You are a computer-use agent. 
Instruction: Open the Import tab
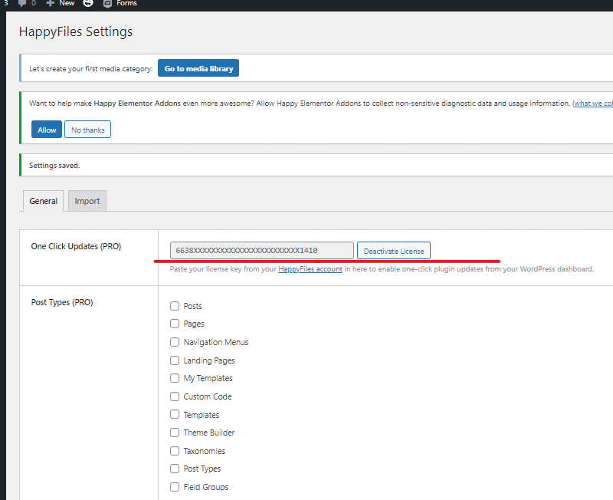tap(87, 201)
